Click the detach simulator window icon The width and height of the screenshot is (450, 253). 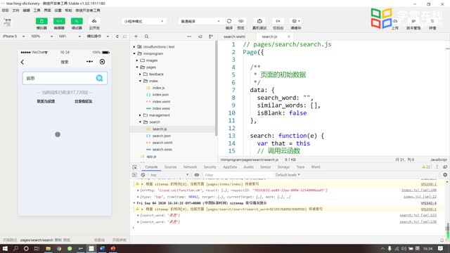125,37
